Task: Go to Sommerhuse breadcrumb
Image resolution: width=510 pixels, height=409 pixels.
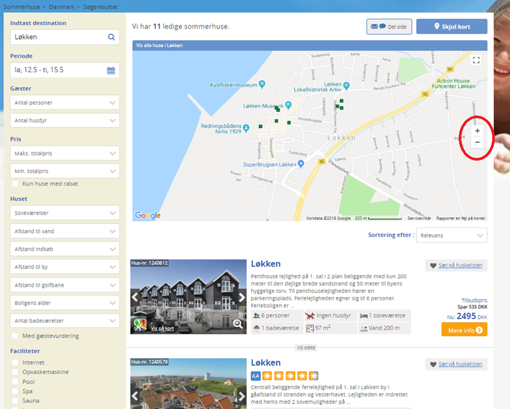Action: (x=19, y=5)
